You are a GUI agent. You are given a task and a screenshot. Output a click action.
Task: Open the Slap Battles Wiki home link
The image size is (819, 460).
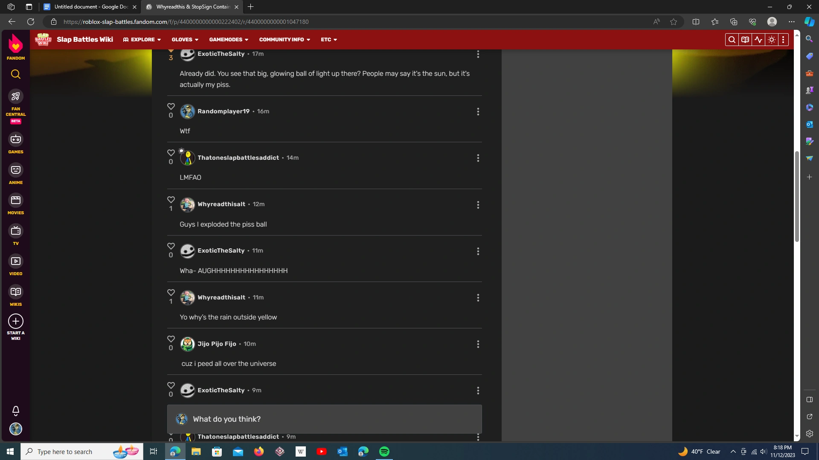click(x=85, y=40)
